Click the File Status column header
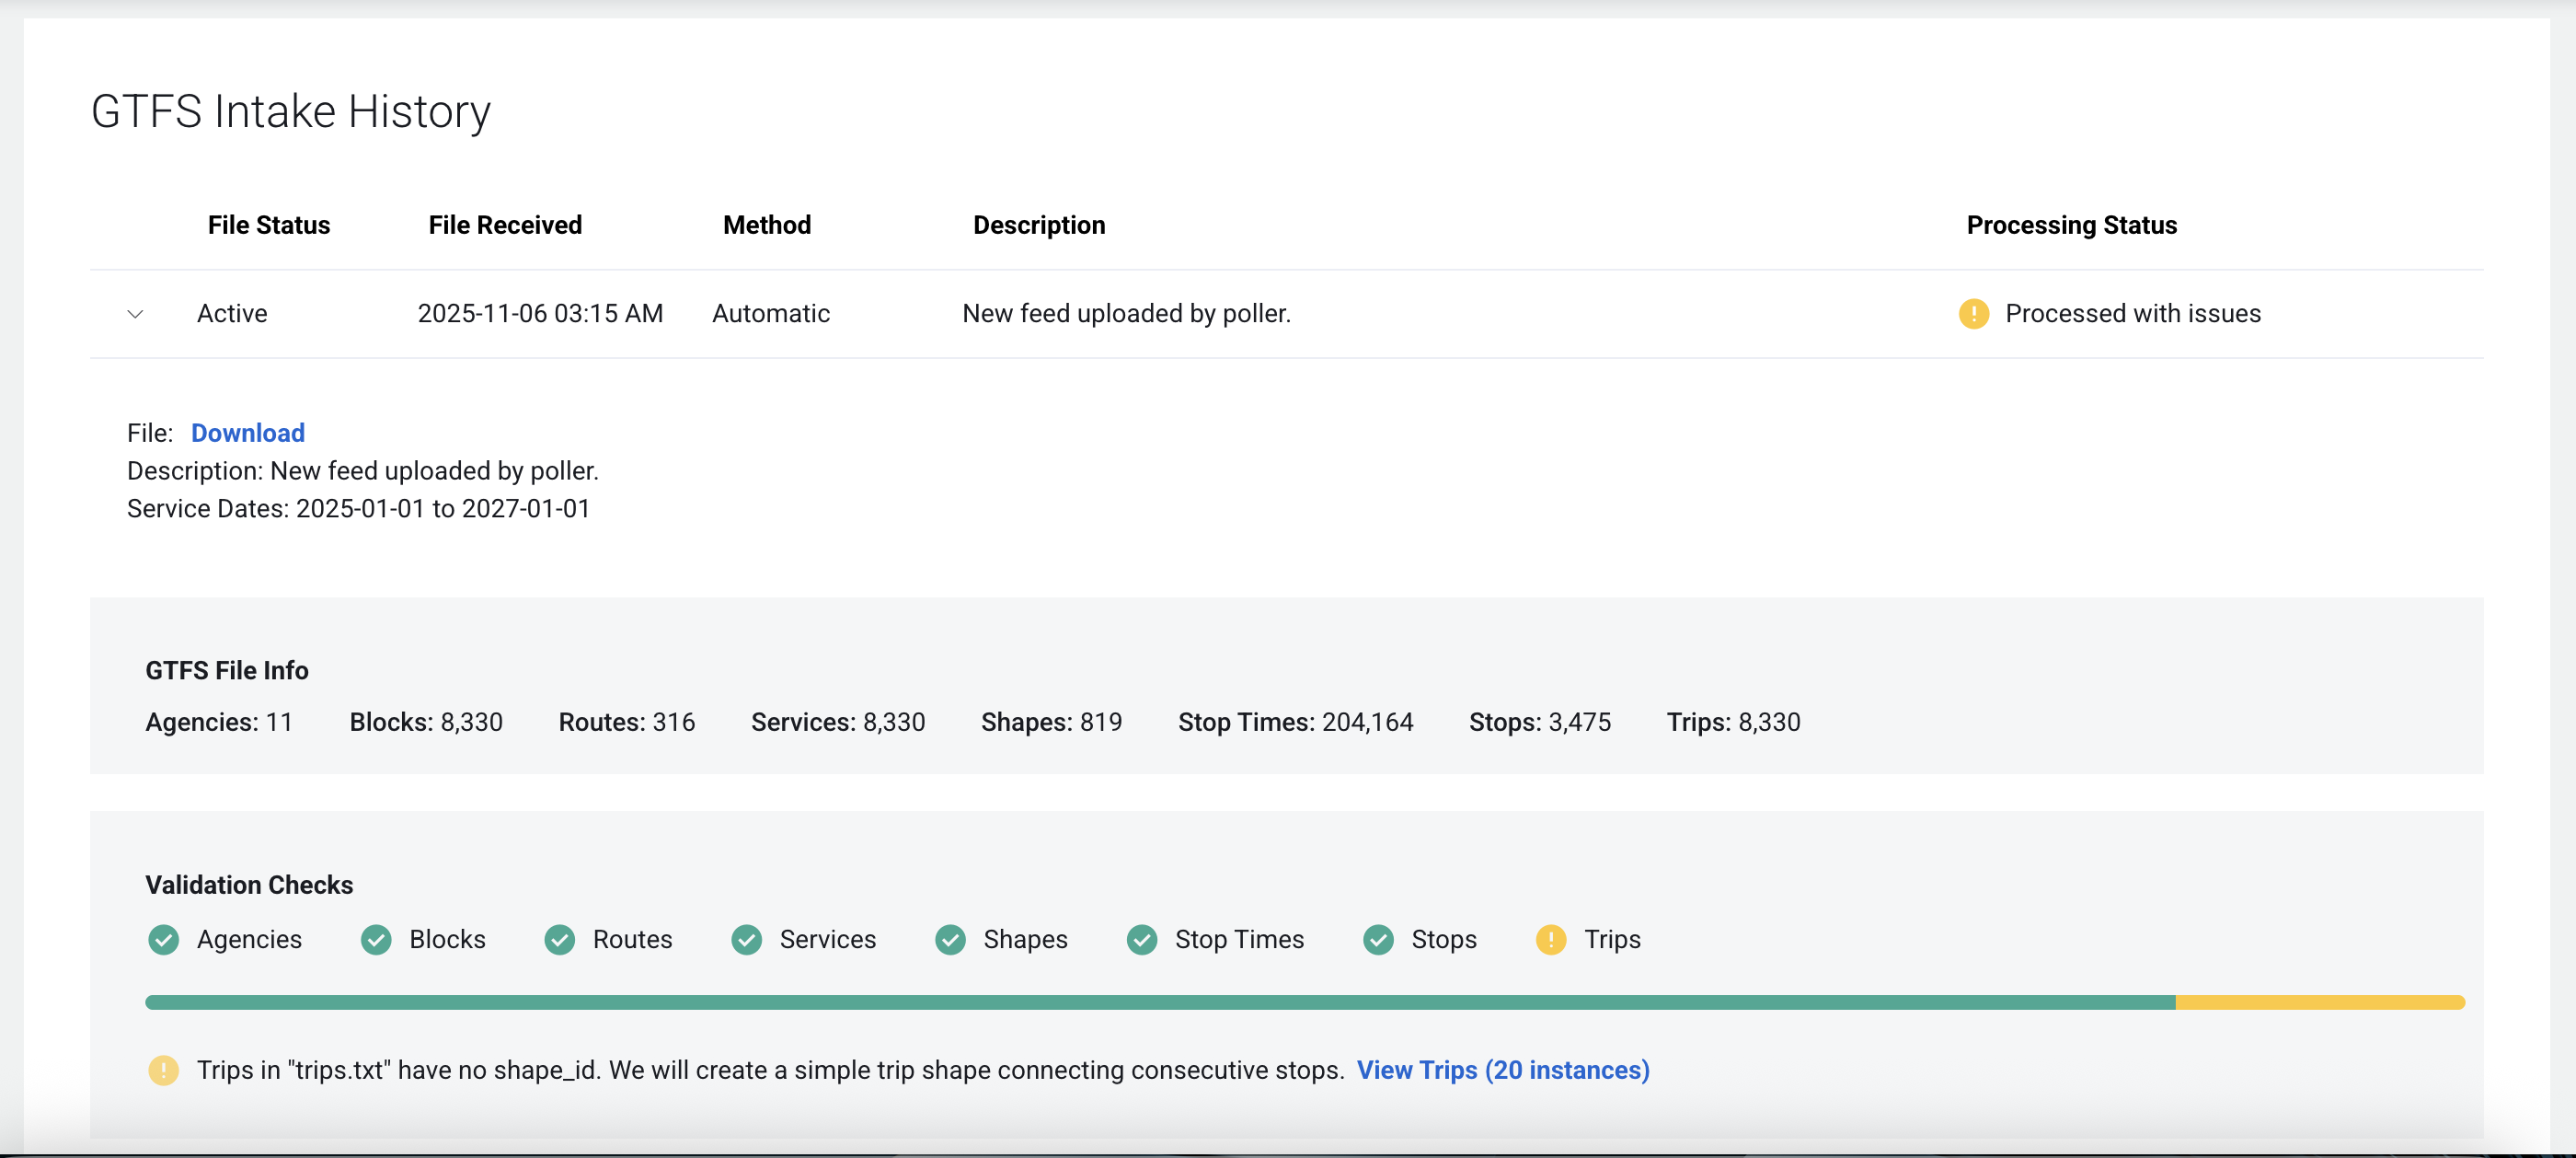Image resolution: width=2576 pixels, height=1158 pixels. (x=268, y=226)
